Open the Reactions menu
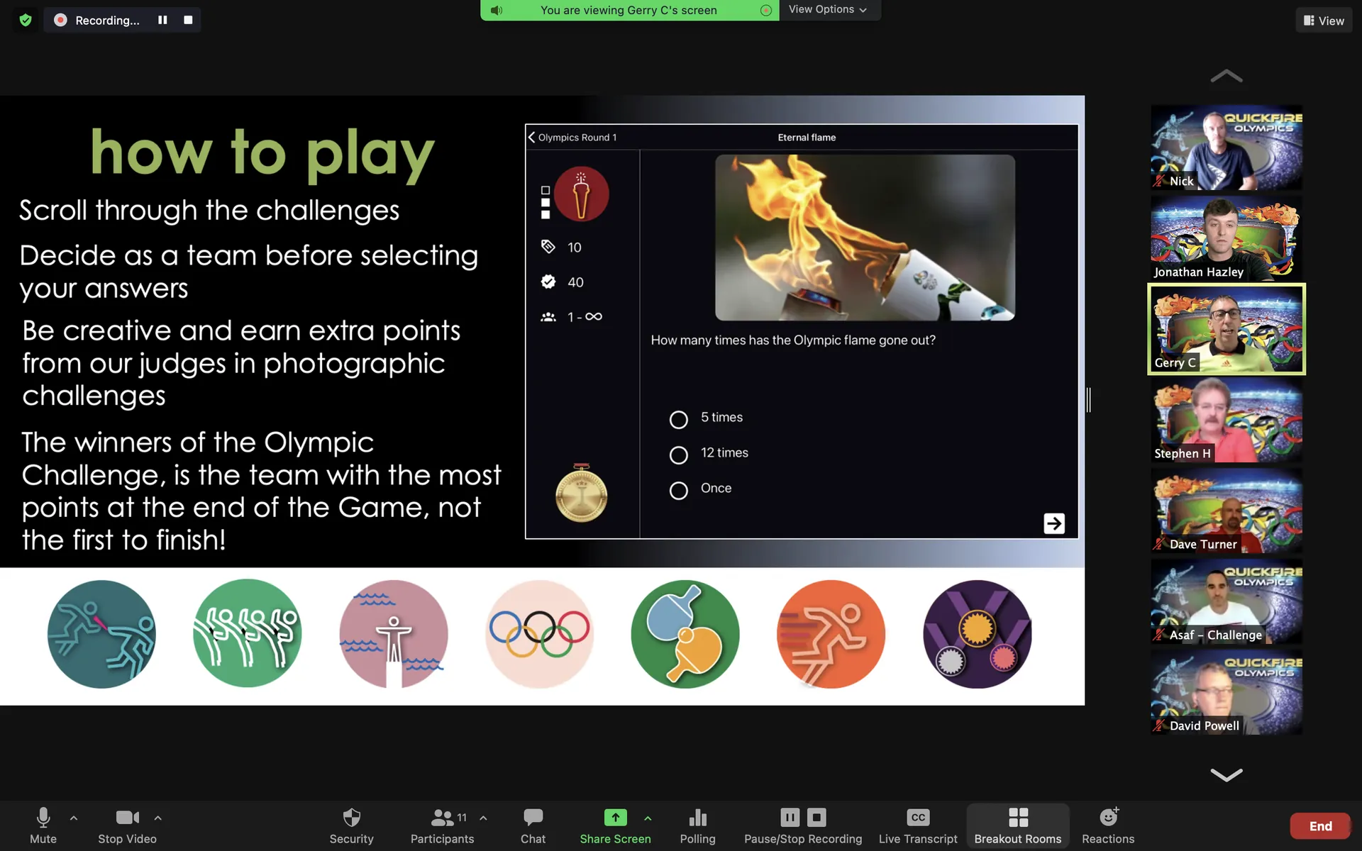 pos(1108,826)
